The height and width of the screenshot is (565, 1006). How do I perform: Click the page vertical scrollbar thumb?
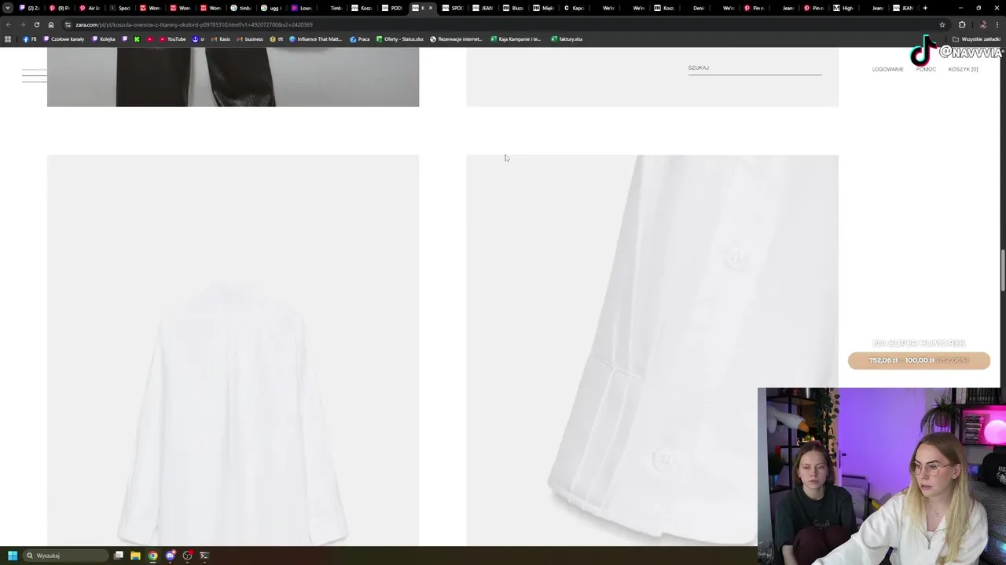[1002, 271]
